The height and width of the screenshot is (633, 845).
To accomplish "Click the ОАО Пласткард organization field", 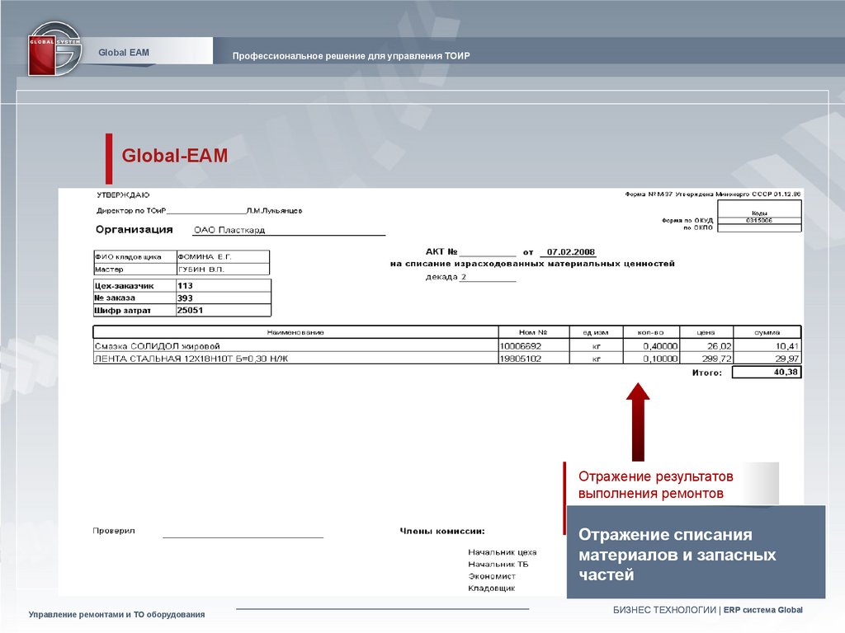I will click(288, 231).
